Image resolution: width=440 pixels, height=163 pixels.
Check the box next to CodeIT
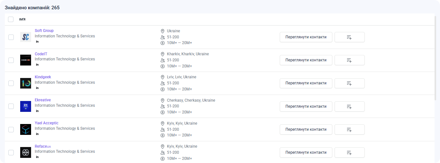(x=11, y=60)
